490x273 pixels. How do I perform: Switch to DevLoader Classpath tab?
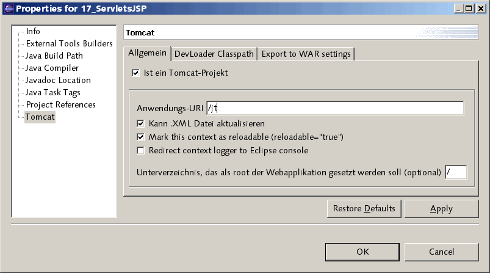click(214, 54)
